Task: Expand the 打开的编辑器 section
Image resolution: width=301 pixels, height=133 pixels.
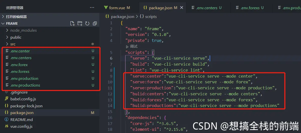Action: tap(3, 16)
